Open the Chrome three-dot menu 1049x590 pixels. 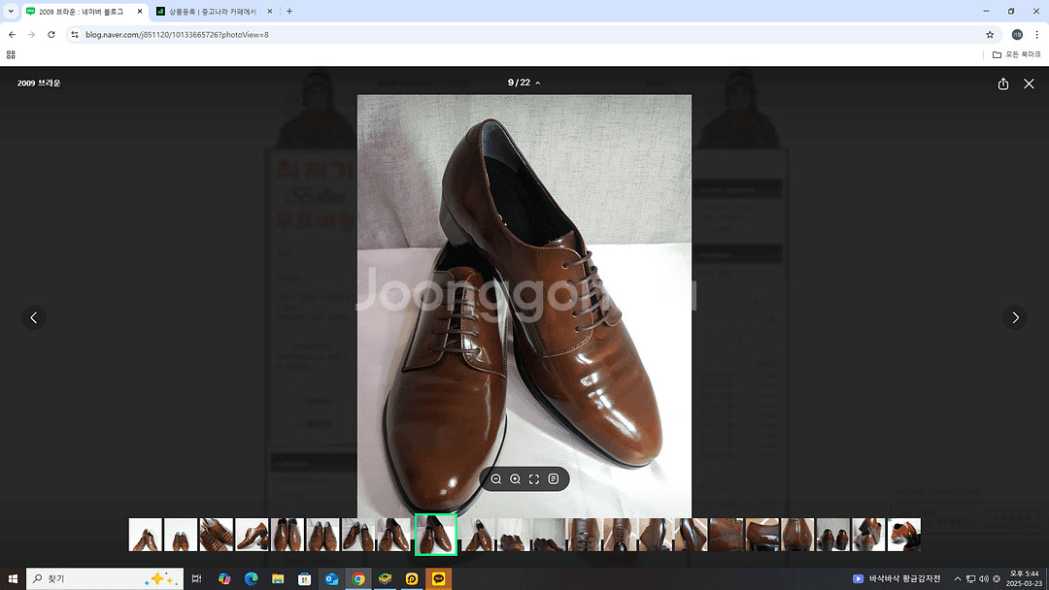1037,35
